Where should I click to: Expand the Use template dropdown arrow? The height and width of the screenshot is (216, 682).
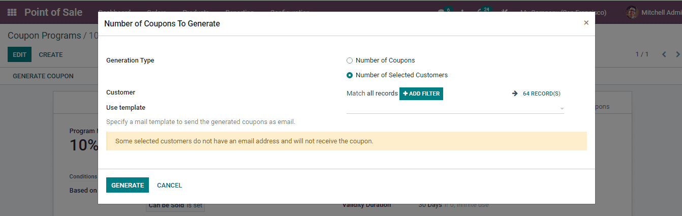(x=562, y=108)
